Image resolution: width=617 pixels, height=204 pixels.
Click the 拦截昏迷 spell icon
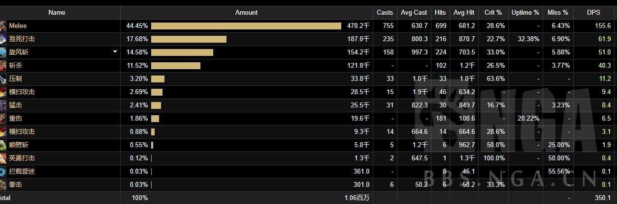[3, 172]
